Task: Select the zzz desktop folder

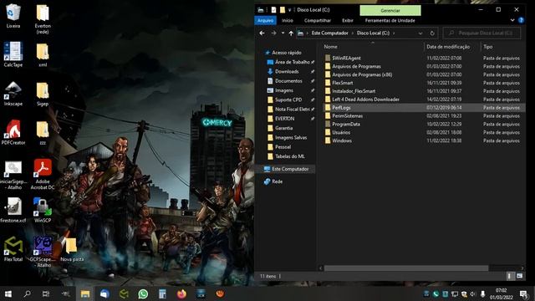Action: (43, 132)
